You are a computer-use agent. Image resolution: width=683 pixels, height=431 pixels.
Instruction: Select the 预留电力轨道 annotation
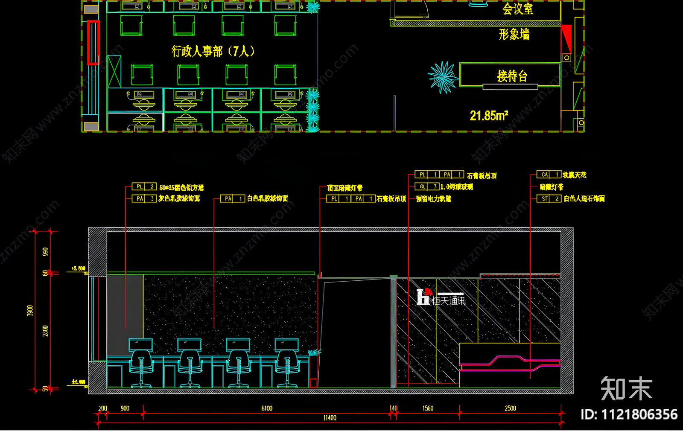(x=434, y=198)
